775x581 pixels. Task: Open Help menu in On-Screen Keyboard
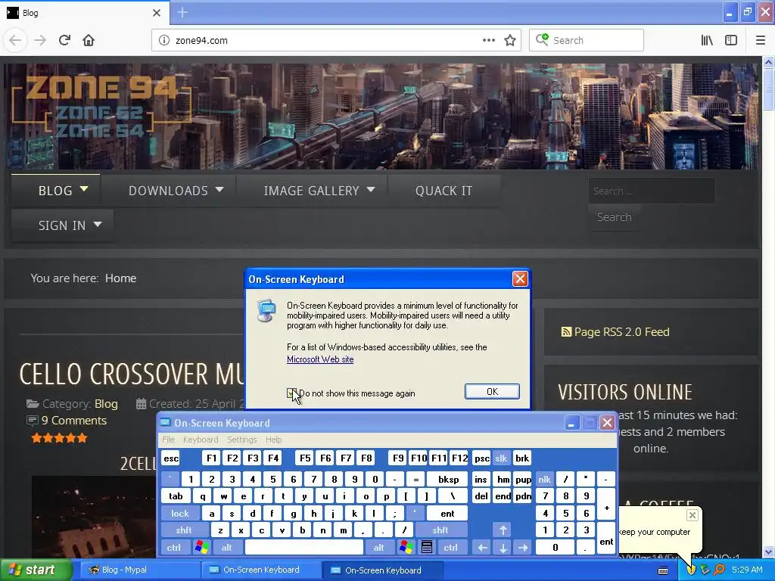click(x=273, y=440)
